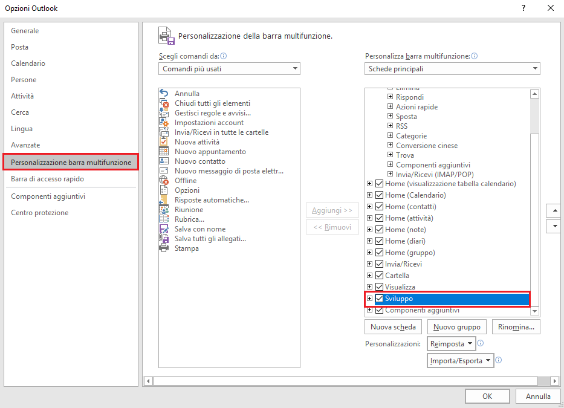Click the horizontal scrollbar right arrow
Image resolution: width=564 pixels, height=408 pixels.
555,381
